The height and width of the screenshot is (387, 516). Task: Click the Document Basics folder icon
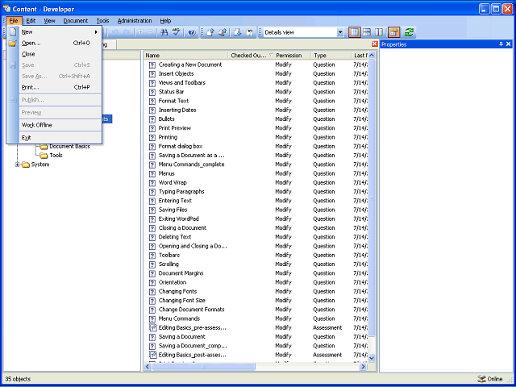(x=44, y=147)
